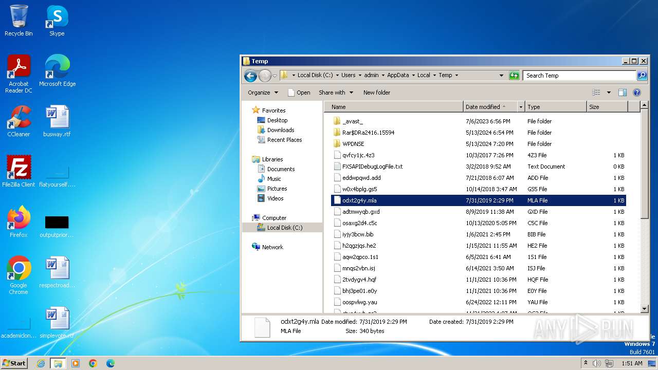Select Desktop in Favorites
This screenshot has height=370, width=658.
click(x=277, y=120)
